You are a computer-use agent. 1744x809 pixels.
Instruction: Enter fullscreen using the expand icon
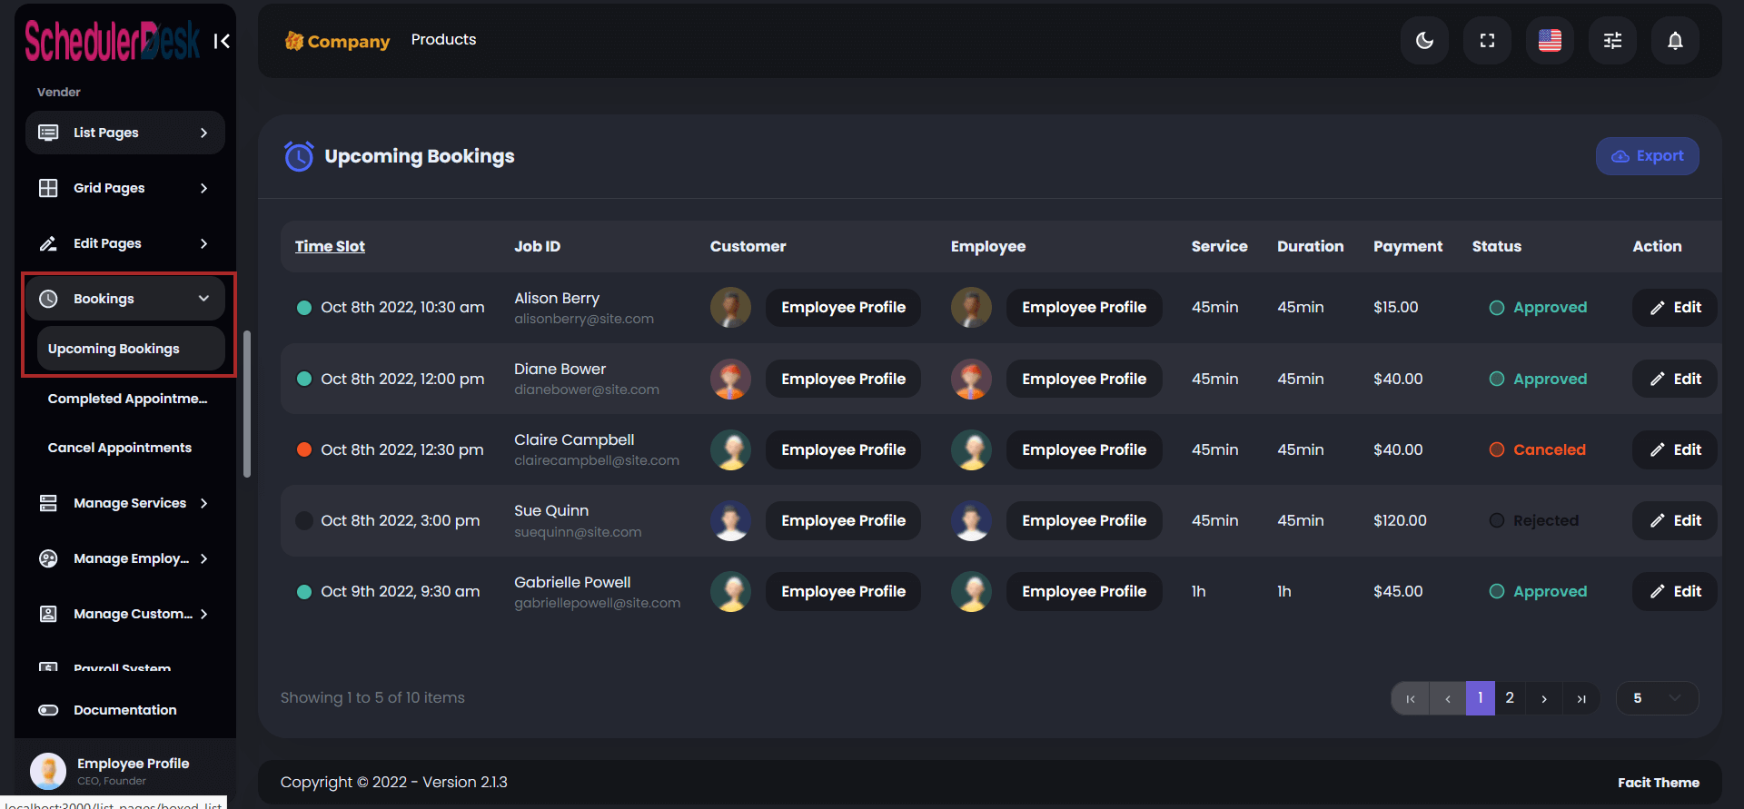tap(1487, 41)
